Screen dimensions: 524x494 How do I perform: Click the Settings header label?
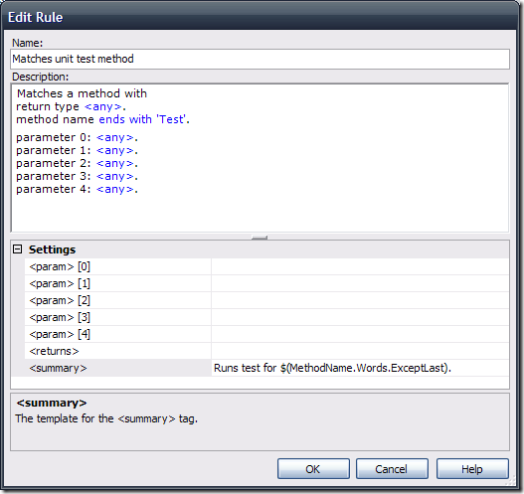click(52, 249)
